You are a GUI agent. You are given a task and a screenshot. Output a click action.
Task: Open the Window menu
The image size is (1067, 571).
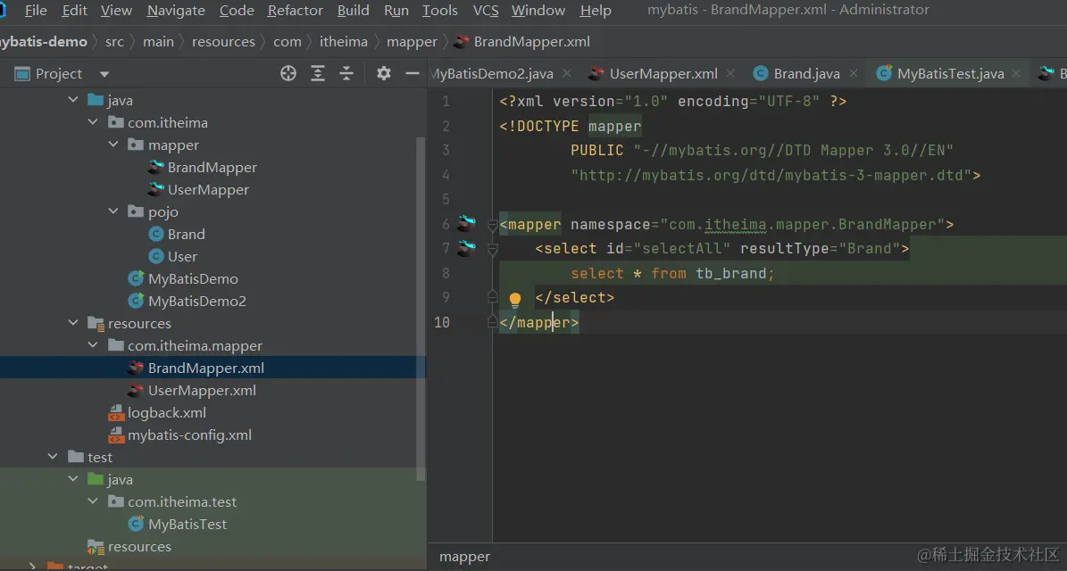538,10
